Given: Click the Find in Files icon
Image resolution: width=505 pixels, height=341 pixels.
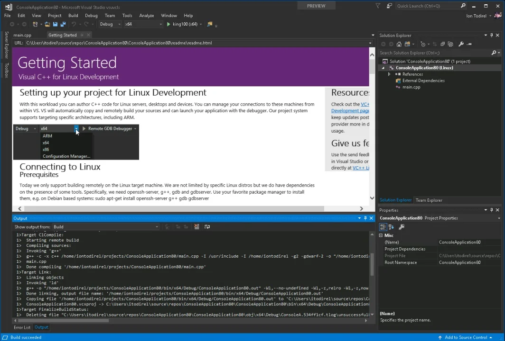Looking at the screenshot, I should [210, 24].
